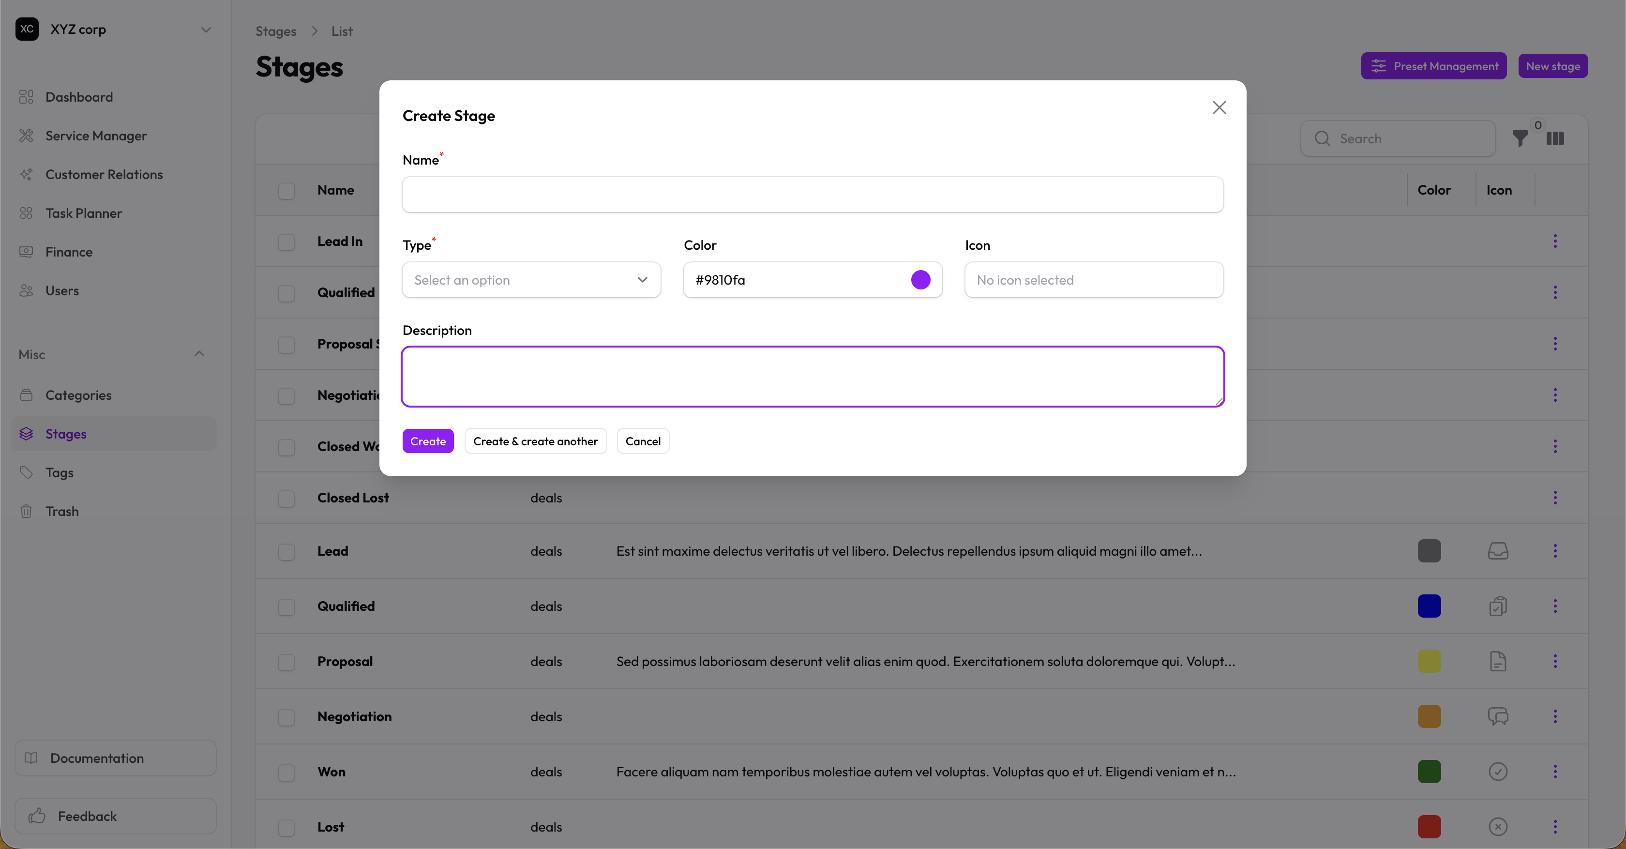1626x849 pixels.
Task: Open the Documentation link
Action: (x=116, y=758)
